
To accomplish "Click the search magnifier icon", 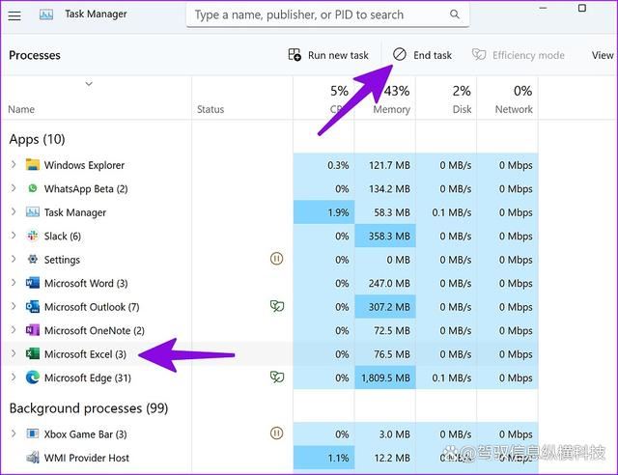I will [x=455, y=14].
